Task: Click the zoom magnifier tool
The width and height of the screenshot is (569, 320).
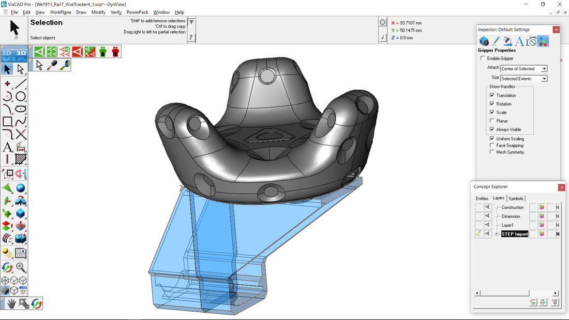Action: 21,267
